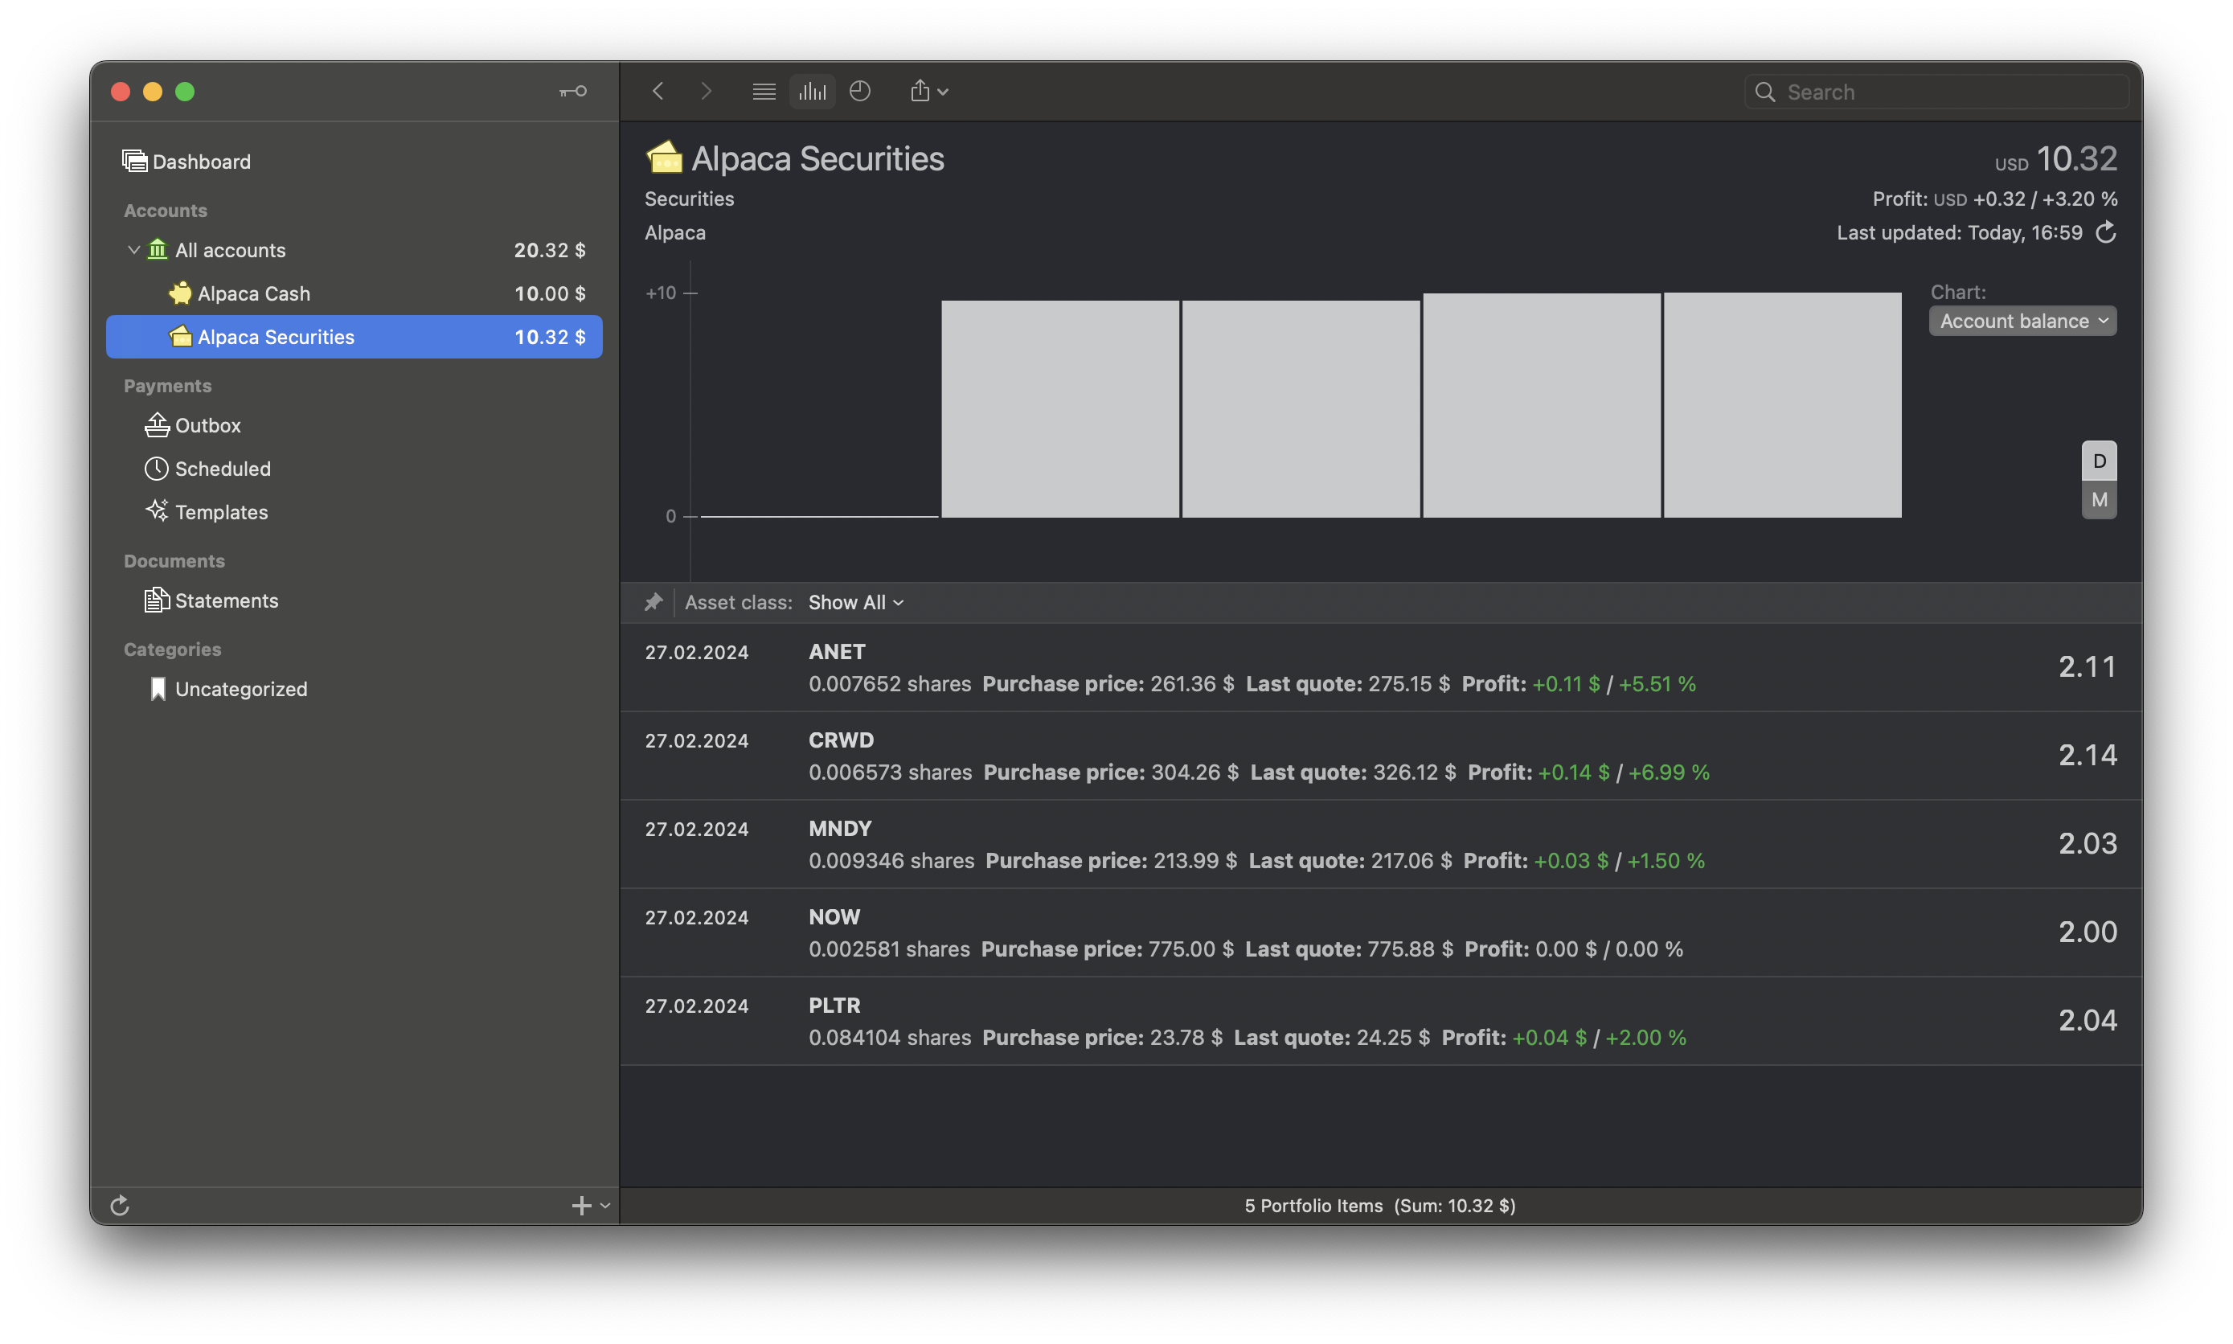Switch to list view icon in toolbar

pyautogui.click(x=764, y=92)
